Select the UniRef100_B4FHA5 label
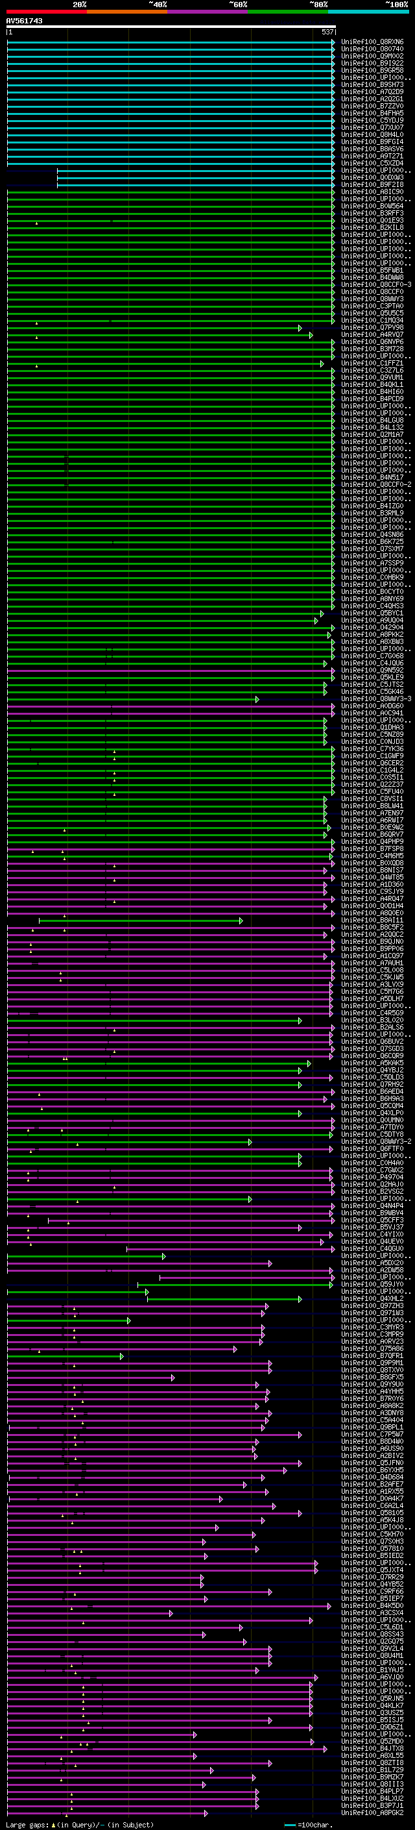 coord(372,113)
